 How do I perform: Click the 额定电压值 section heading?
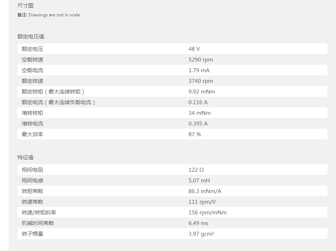click(x=31, y=37)
